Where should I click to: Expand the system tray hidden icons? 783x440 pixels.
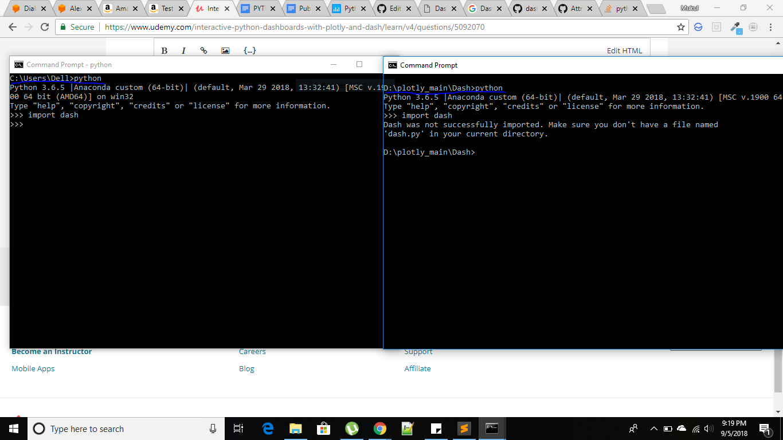point(653,429)
